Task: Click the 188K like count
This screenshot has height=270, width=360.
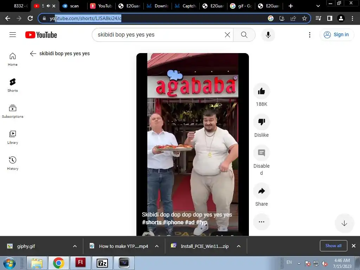Action: click(x=262, y=104)
